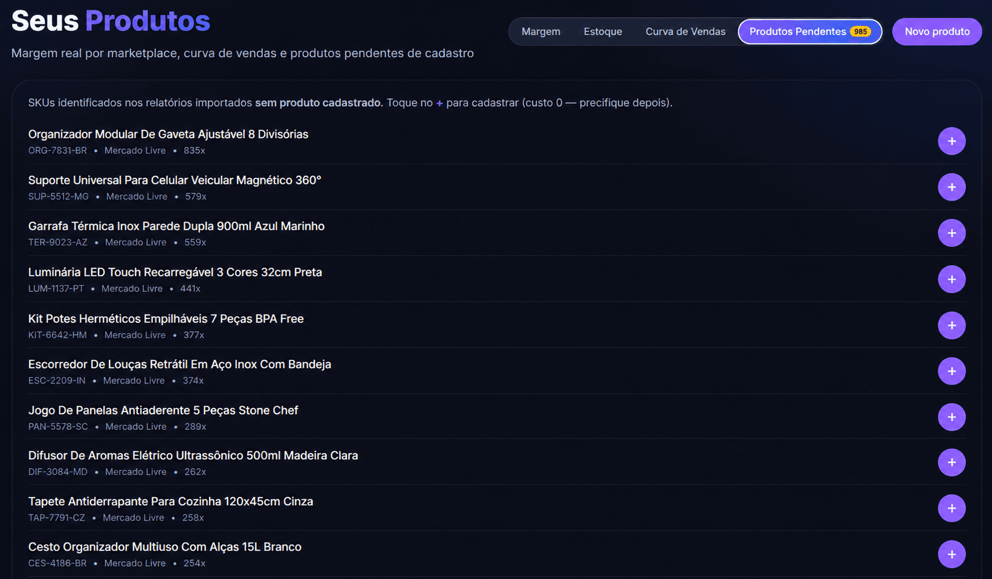Open the Garrafa Térmica Inox product title
992x579 pixels.
point(177,226)
